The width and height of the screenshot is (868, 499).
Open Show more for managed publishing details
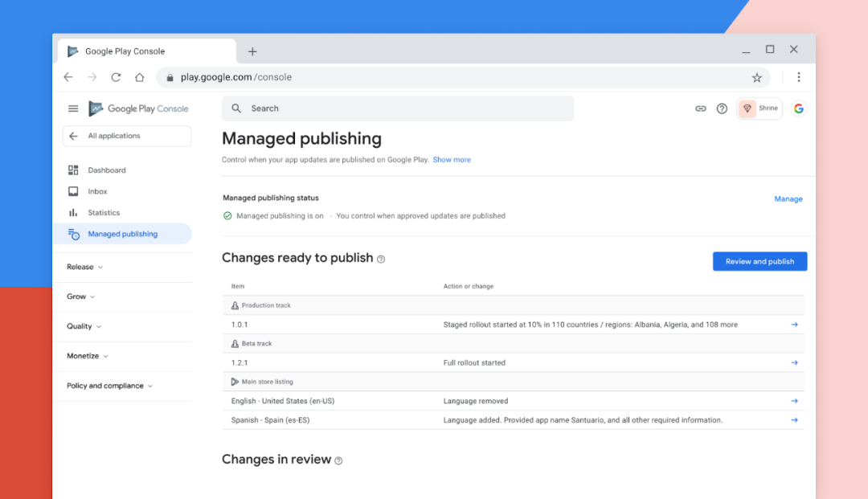pos(452,159)
